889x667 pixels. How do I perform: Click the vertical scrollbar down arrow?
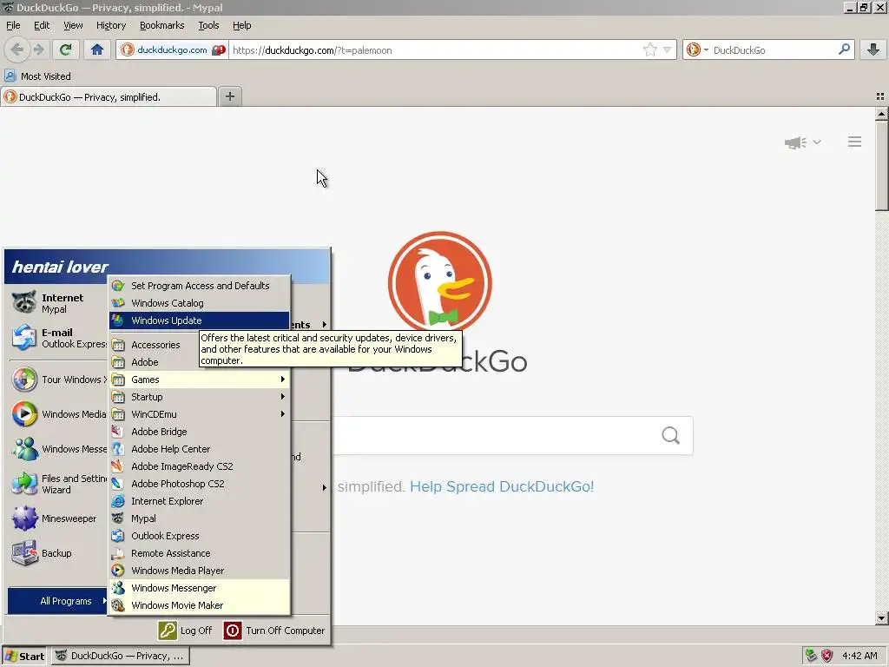coord(881,618)
